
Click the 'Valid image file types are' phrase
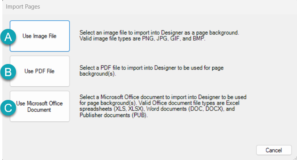(110, 39)
